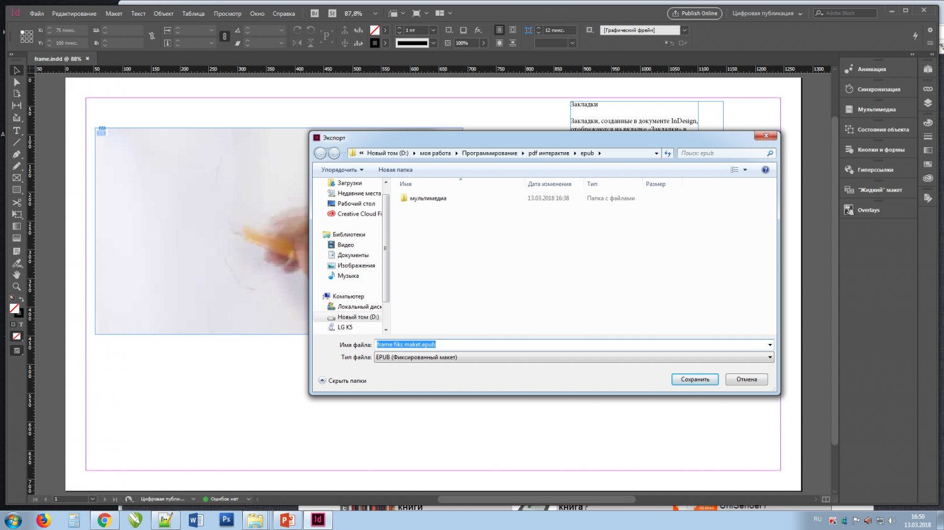Select the Pen tool
Viewport: 944px width, 530px height.
[x=17, y=154]
